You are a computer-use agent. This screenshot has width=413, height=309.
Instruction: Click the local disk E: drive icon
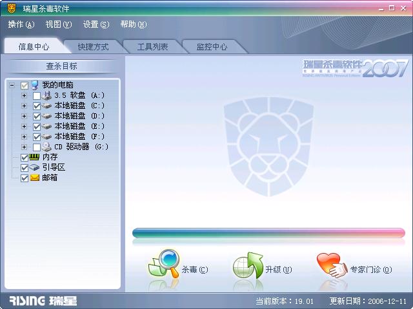(46, 126)
